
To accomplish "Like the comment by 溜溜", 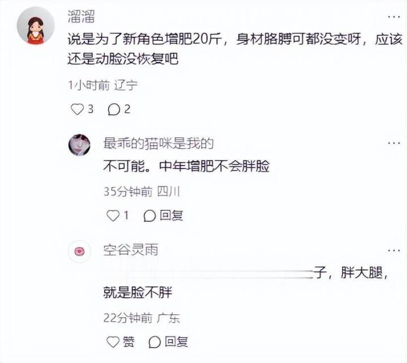I will [78, 109].
